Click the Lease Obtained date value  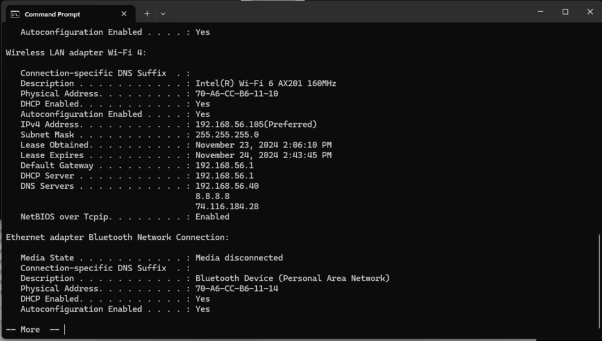[x=263, y=145]
